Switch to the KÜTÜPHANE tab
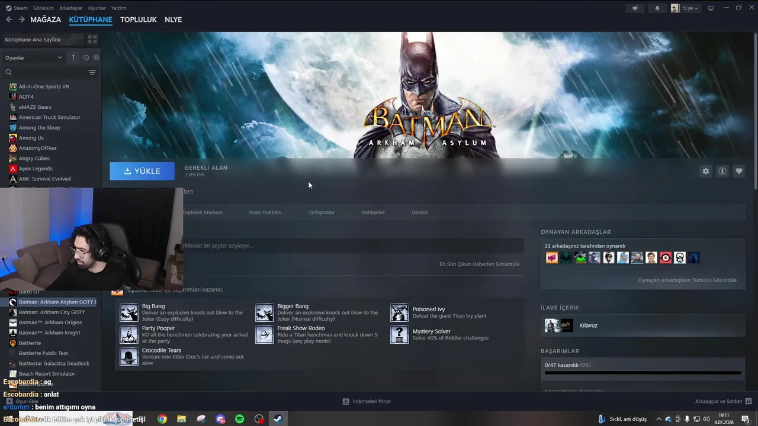The height and width of the screenshot is (426, 758). pos(91,20)
